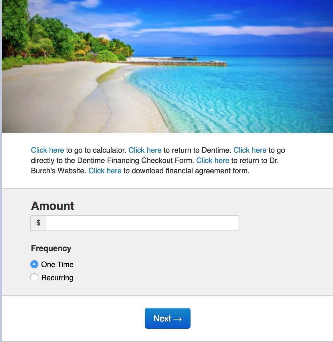Viewport: 333px width, 342px height.
Task: Click the Amount heading
Action: (53, 206)
